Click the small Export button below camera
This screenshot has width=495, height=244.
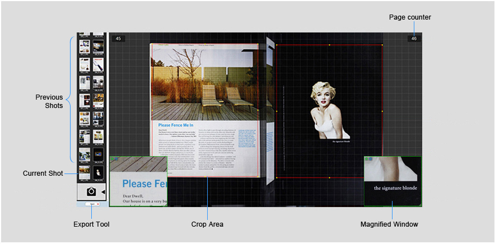[x=92, y=204]
